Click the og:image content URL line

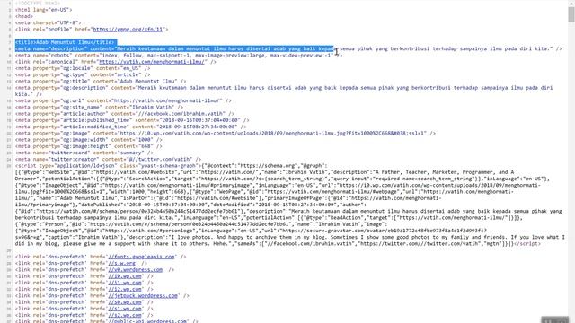[x=226, y=134]
